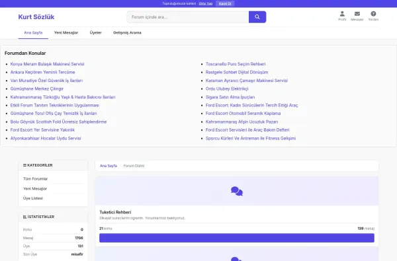Open 'Etkili Forum Tanıtım Tekniklerinin Uygulanması' topic
The width and height of the screenshot is (397, 261).
pyautogui.click(x=55, y=105)
